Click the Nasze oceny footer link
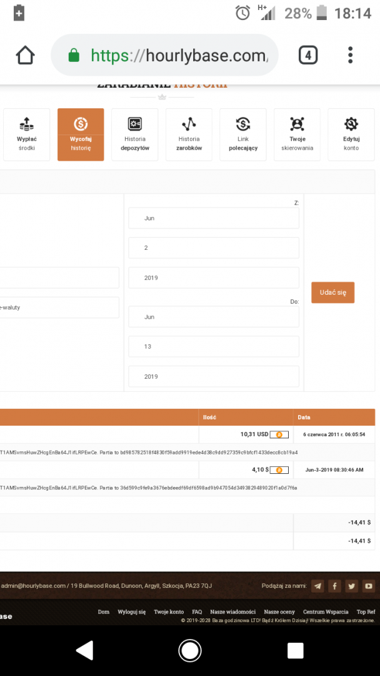This screenshot has width=380, height=676. [279, 612]
